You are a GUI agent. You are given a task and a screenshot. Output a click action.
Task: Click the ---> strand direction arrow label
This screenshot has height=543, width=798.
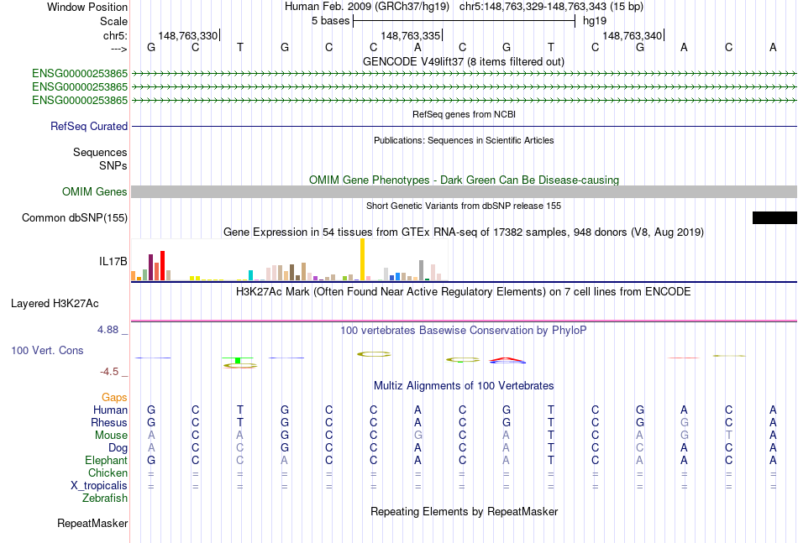click(x=119, y=49)
